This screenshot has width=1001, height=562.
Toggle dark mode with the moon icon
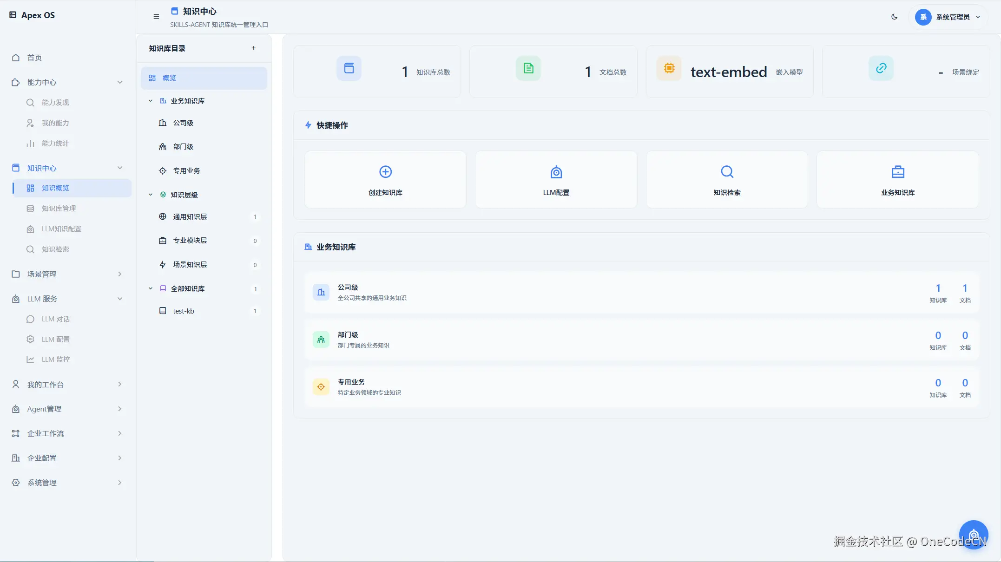pos(894,17)
